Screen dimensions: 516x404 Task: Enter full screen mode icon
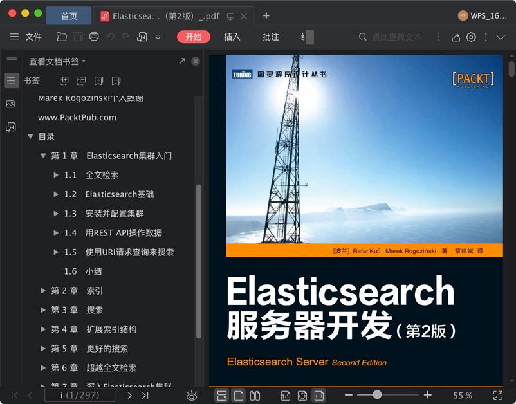pyautogui.click(x=498, y=395)
